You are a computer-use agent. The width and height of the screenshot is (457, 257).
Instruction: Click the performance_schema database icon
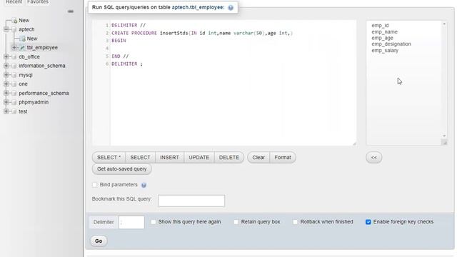(x=14, y=94)
